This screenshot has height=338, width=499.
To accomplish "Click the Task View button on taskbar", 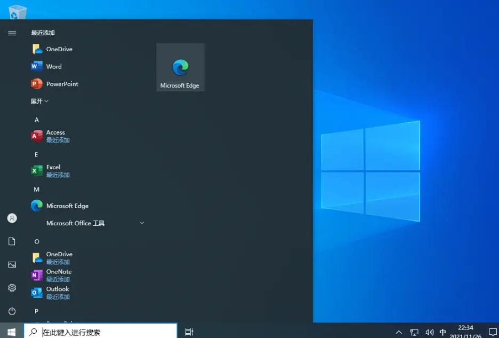I will click(x=189, y=332).
